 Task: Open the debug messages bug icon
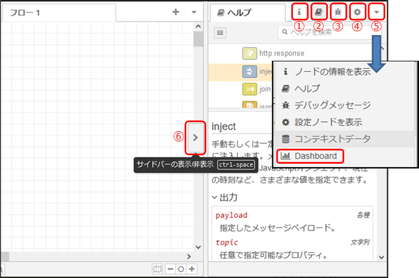point(338,11)
